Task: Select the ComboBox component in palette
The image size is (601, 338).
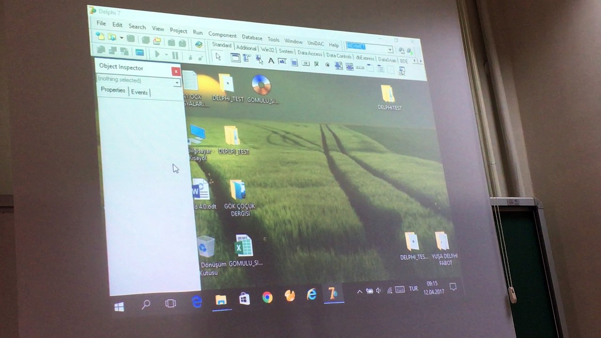Action: point(350,67)
